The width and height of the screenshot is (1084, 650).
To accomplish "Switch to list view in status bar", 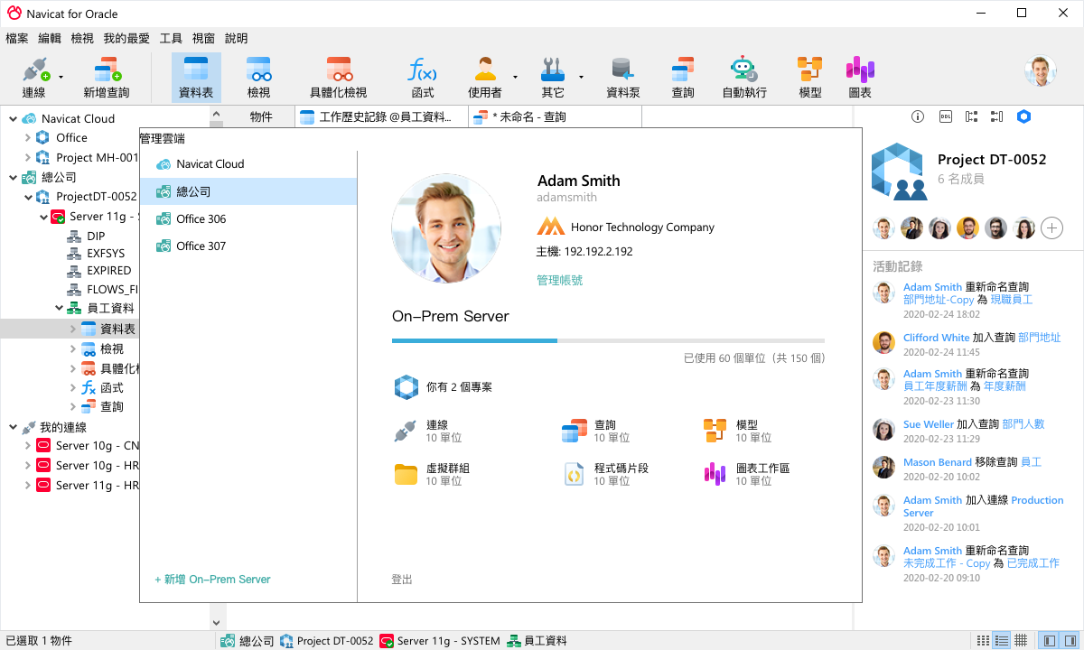I will point(1002,640).
